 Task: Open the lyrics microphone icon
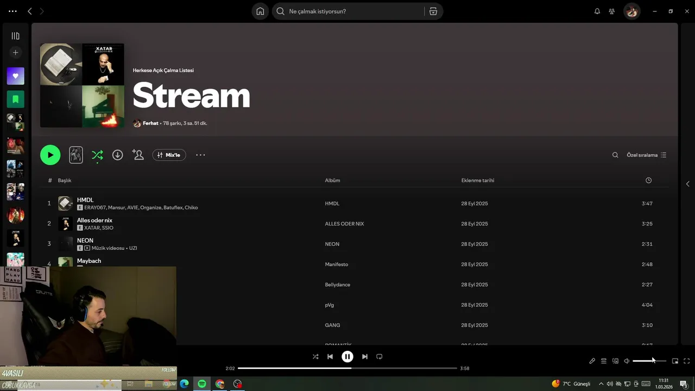click(592, 361)
